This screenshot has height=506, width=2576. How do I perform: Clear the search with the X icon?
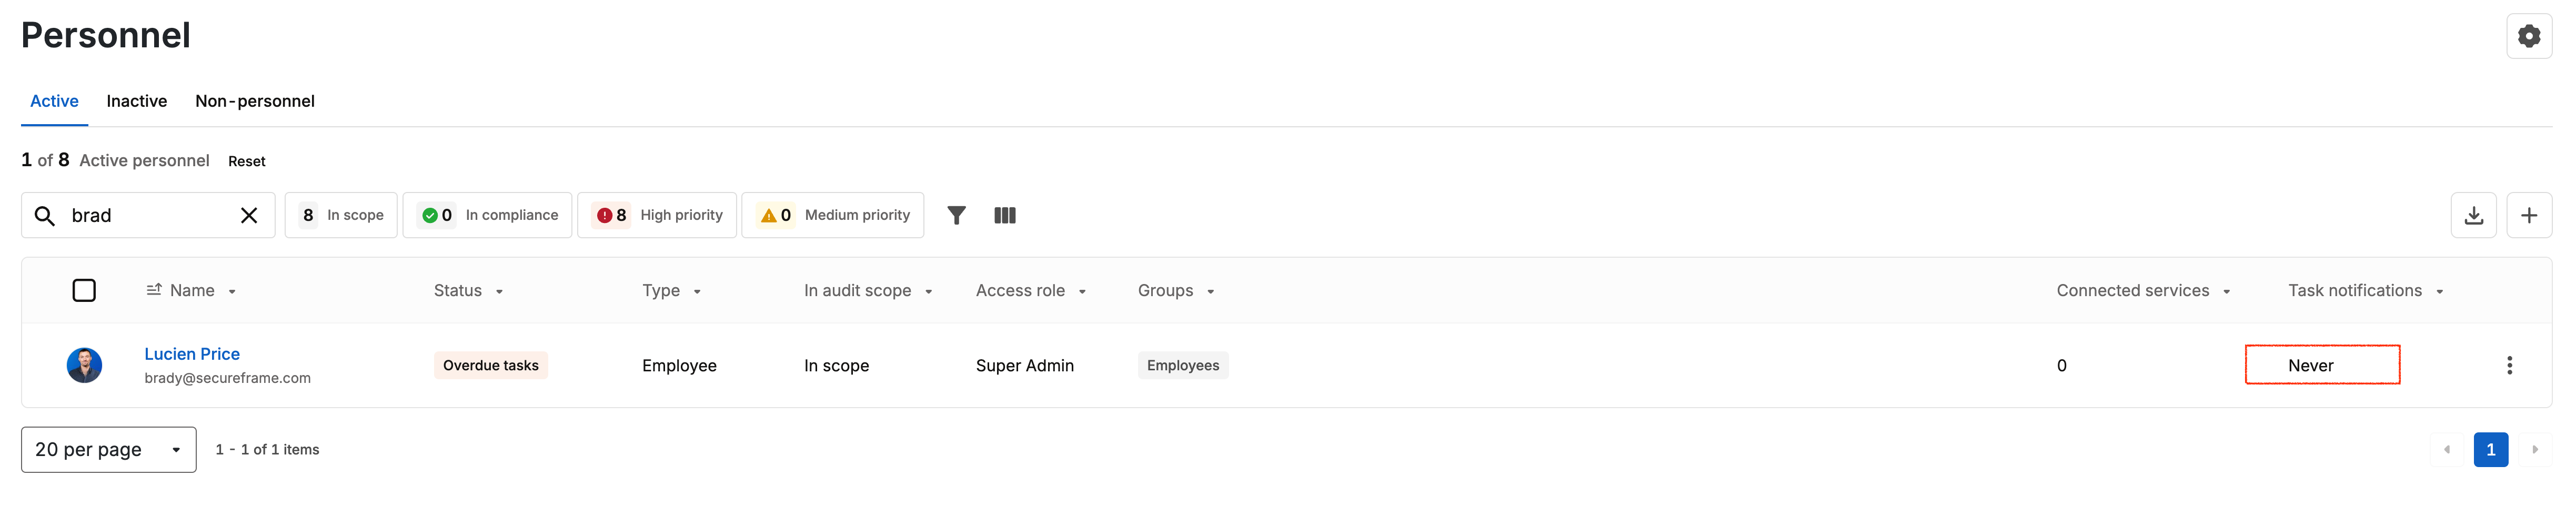tap(249, 215)
